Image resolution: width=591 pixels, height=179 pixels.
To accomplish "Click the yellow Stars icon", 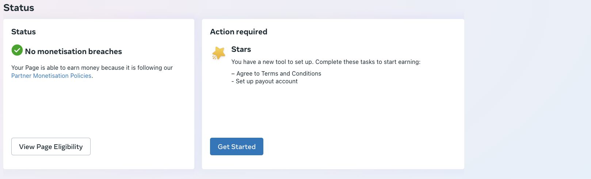I will (x=219, y=53).
